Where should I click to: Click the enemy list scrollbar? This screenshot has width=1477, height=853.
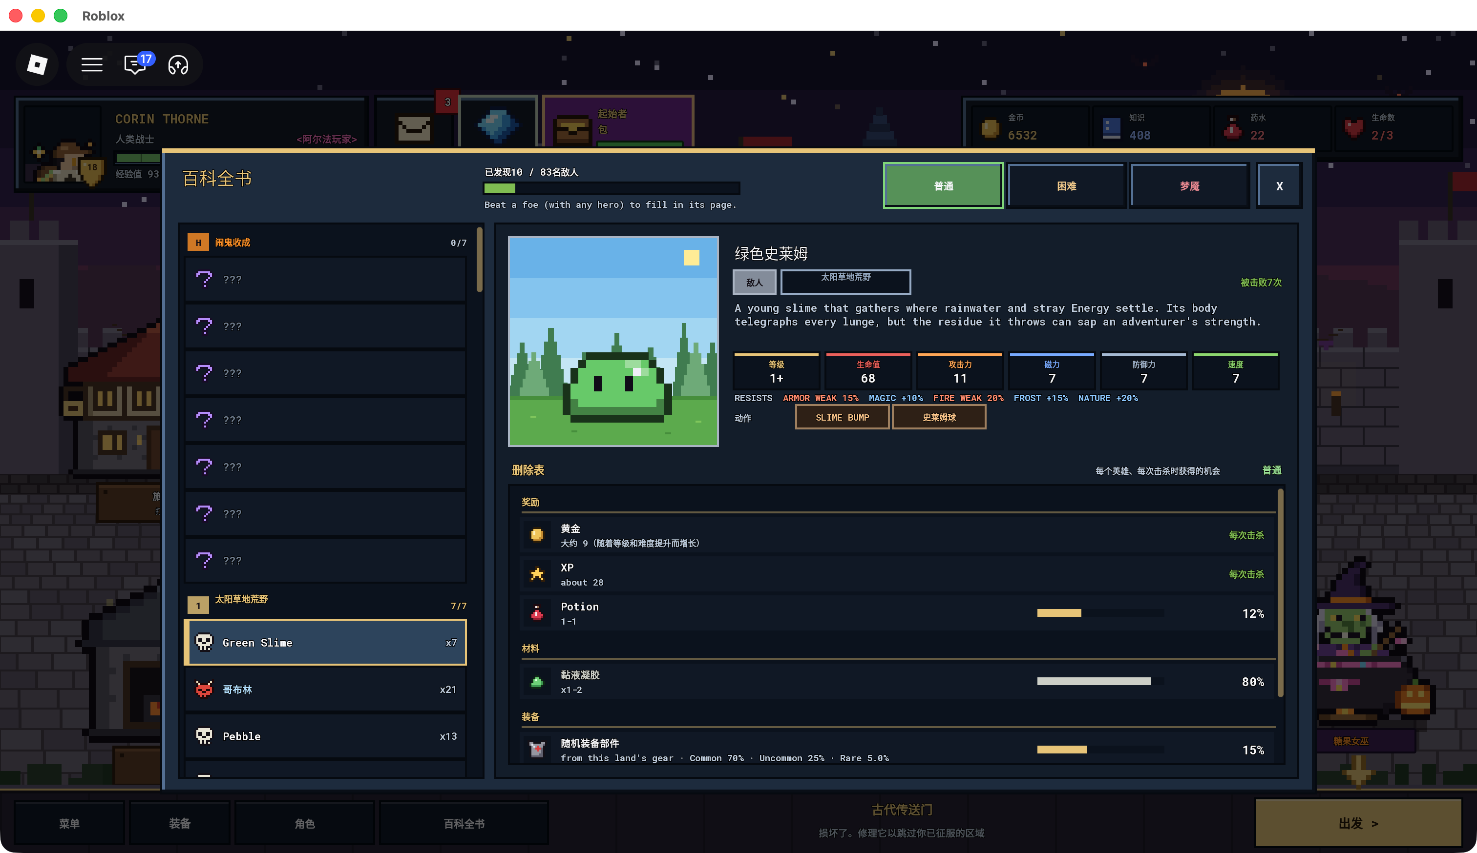pos(480,260)
